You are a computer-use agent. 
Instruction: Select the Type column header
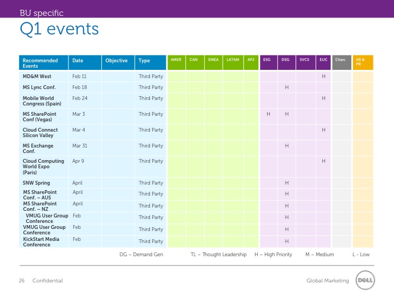[150, 63]
